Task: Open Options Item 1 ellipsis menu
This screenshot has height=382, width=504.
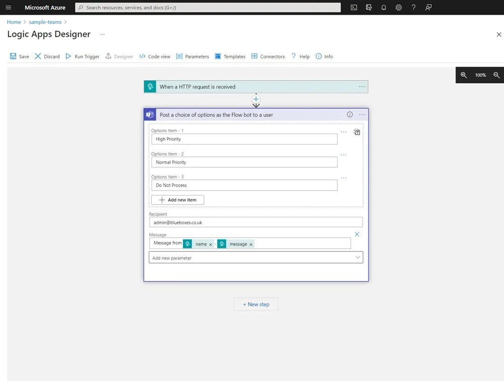Action: [344, 132]
